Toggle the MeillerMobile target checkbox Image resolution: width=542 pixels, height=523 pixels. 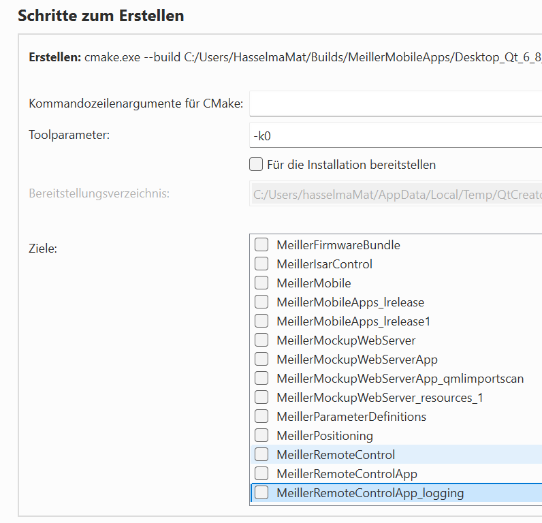coord(261,283)
